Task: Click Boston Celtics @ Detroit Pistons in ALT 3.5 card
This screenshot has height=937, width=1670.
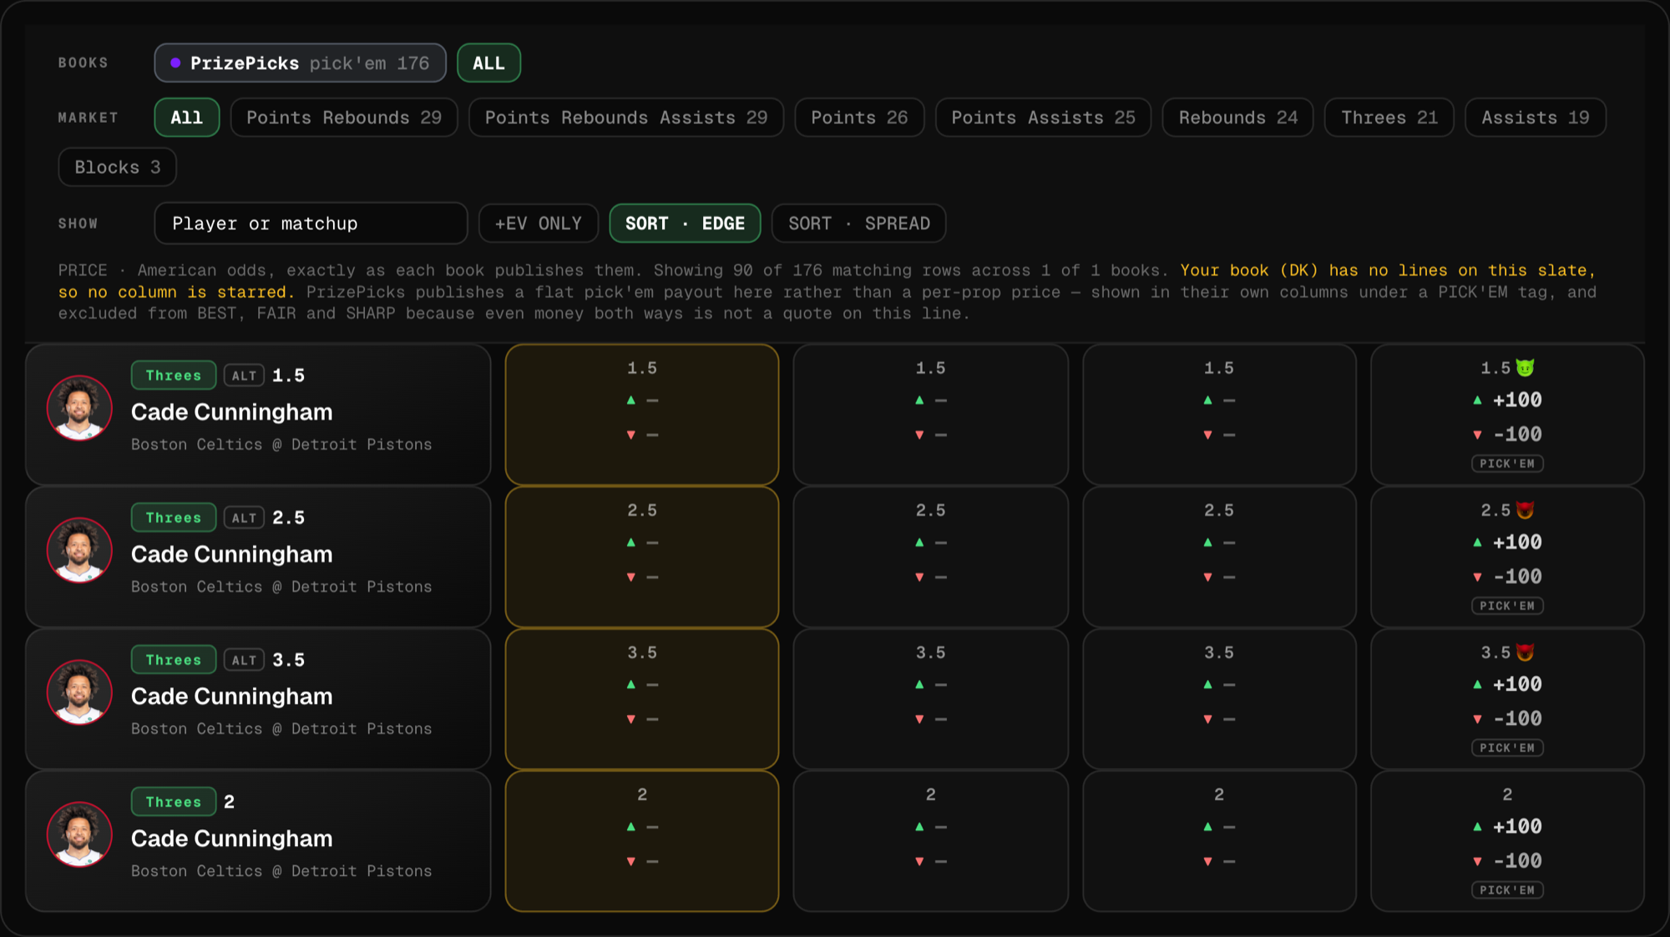Action: [x=281, y=729]
